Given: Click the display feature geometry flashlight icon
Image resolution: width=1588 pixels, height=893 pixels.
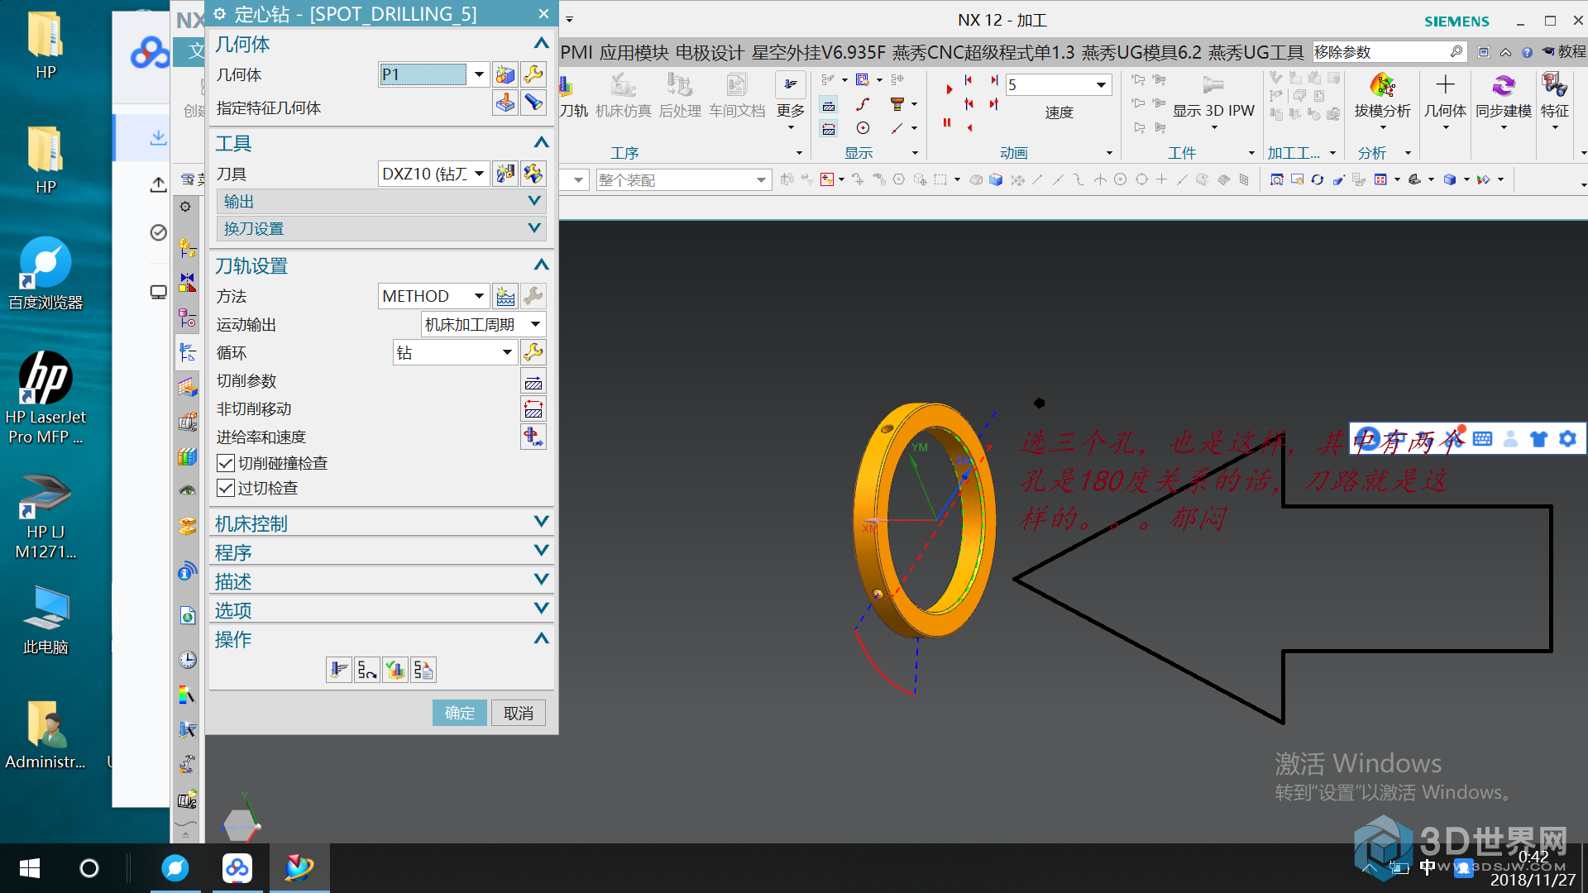Looking at the screenshot, I should coord(533,103).
